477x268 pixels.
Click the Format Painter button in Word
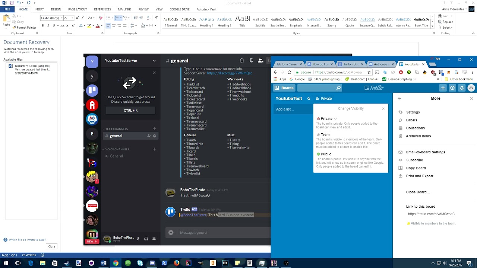25,28
